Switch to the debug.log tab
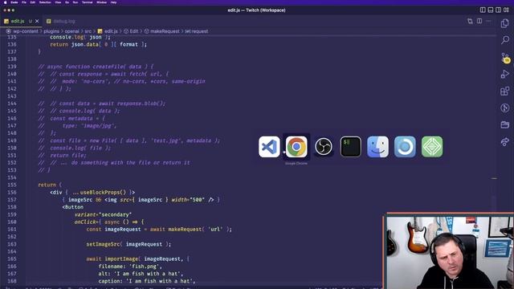The image size is (514, 289). point(61,21)
